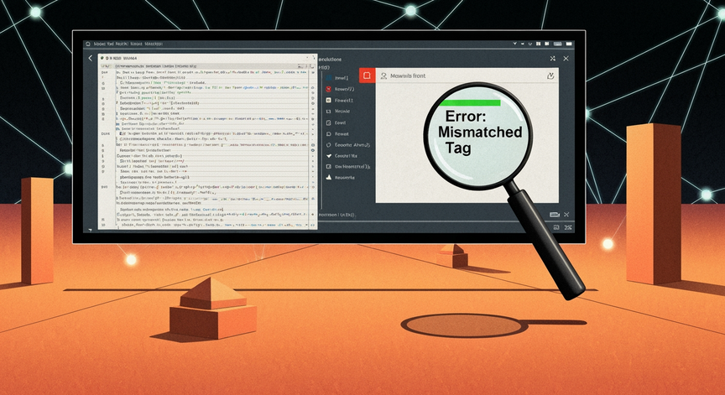Click the small X beside the bottom keyboard icon

[566, 215]
